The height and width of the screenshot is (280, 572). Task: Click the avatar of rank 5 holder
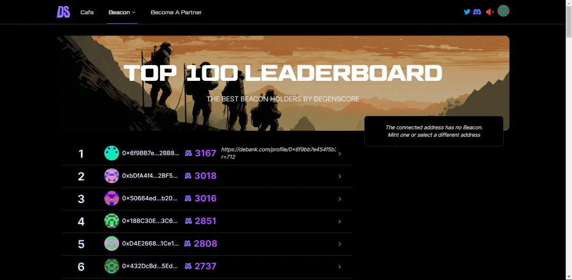(x=112, y=244)
